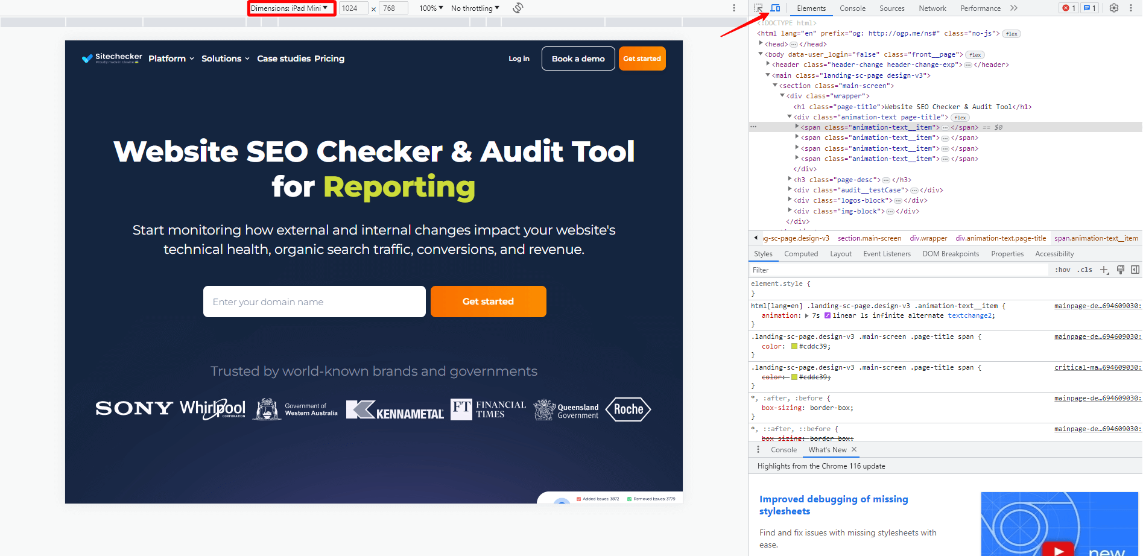Open the DevTools three-dot customize menu
The width and height of the screenshot is (1143, 556).
(x=1131, y=8)
